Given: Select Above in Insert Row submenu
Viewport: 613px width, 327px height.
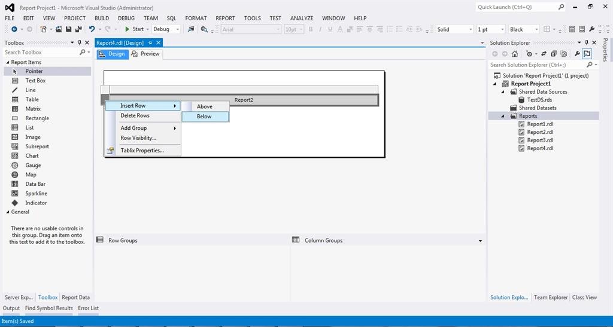Looking at the screenshot, I should [205, 106].
